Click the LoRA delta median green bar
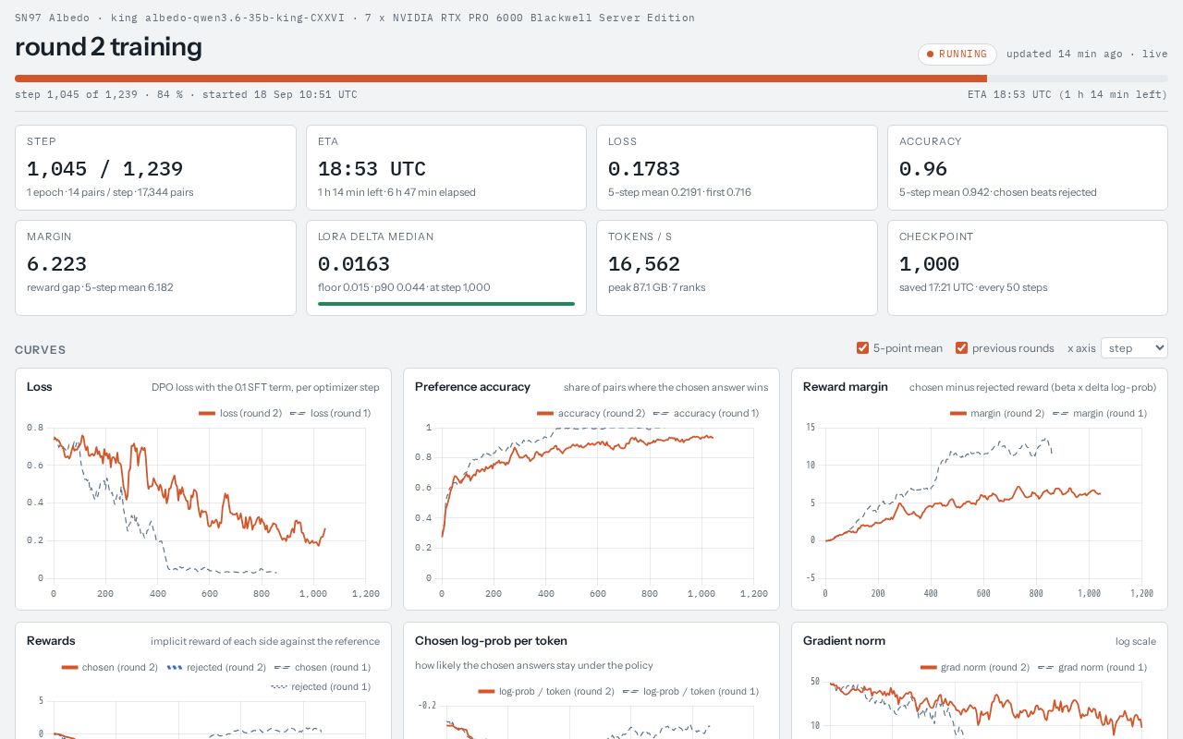This screenshot has width=1183, height=739. point(446,303)
